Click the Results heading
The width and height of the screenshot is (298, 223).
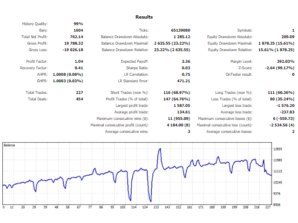pyautogui.click(x=144, y=17)
